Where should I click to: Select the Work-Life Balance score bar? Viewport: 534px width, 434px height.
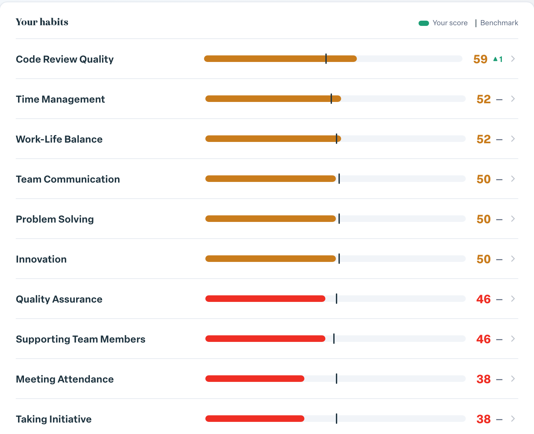point(336,139)
